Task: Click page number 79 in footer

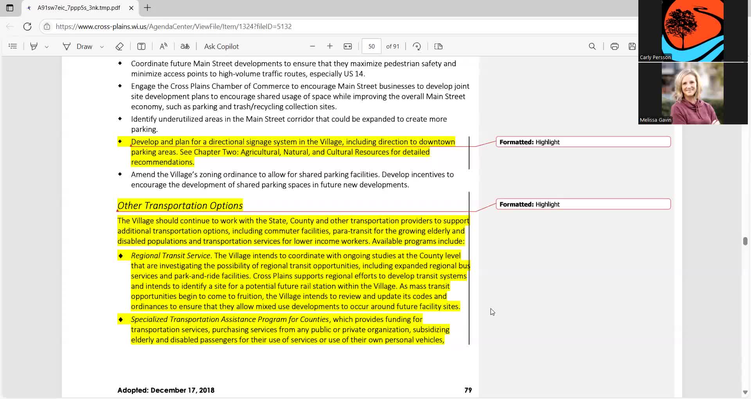Action: (468, 390)
